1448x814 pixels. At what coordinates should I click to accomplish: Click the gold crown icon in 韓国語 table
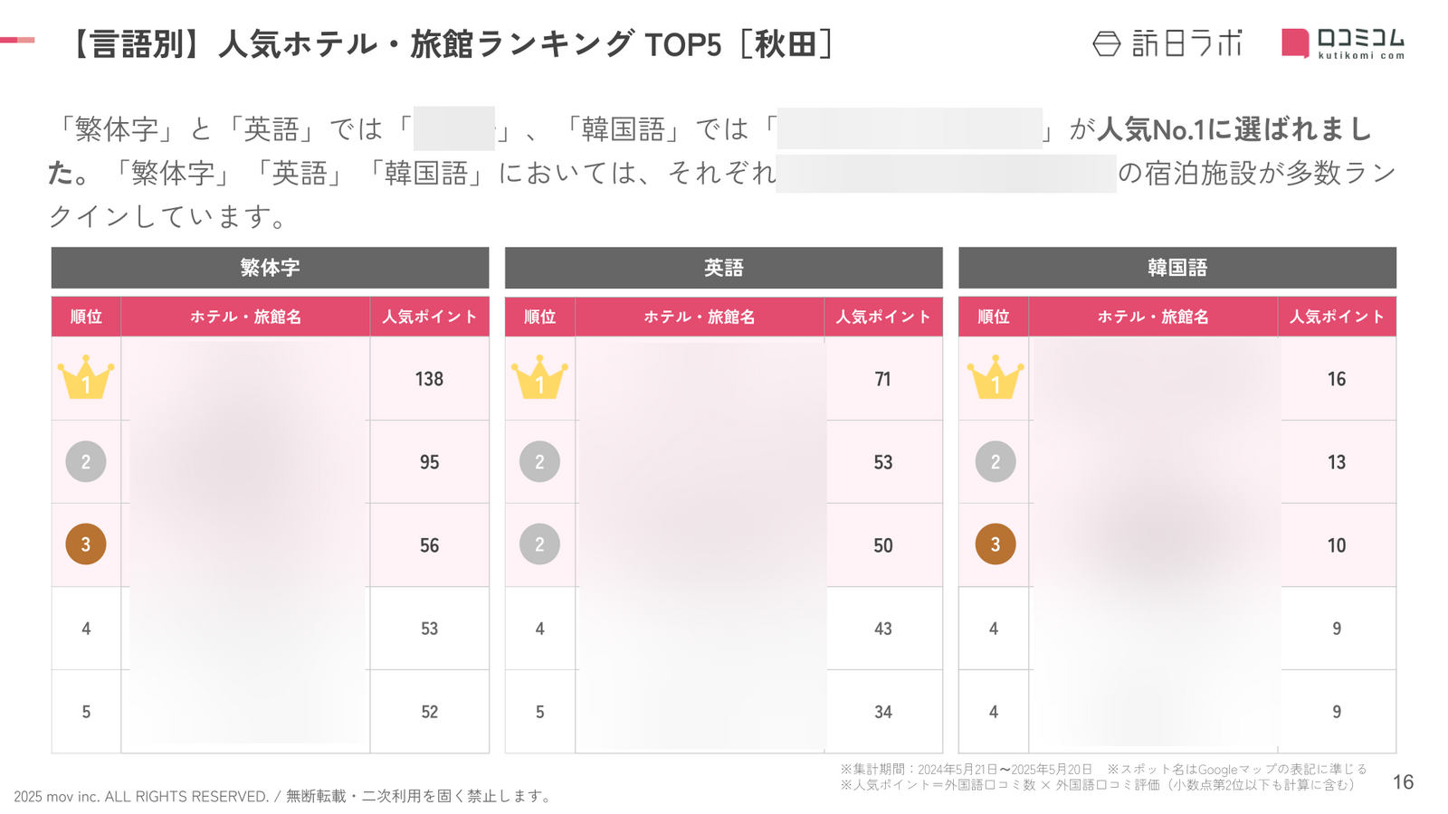tap(995, 377)
